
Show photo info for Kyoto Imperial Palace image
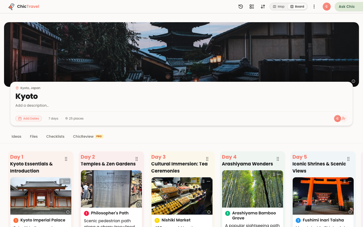click(68, 212)
